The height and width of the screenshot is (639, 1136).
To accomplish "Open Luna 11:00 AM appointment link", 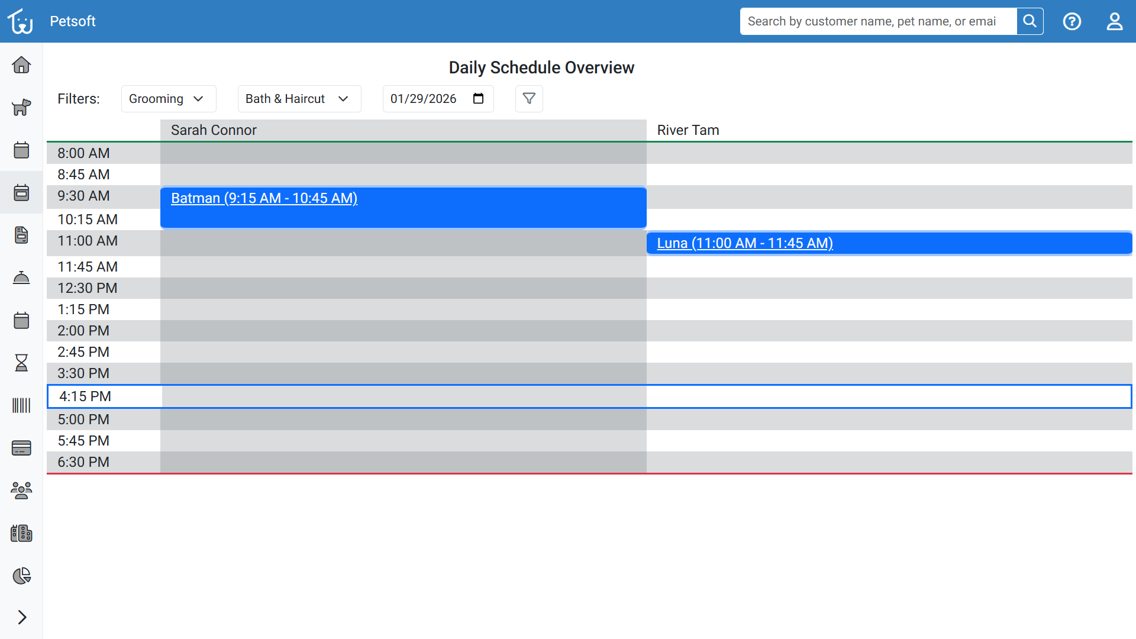I will (x=744, y=243).
